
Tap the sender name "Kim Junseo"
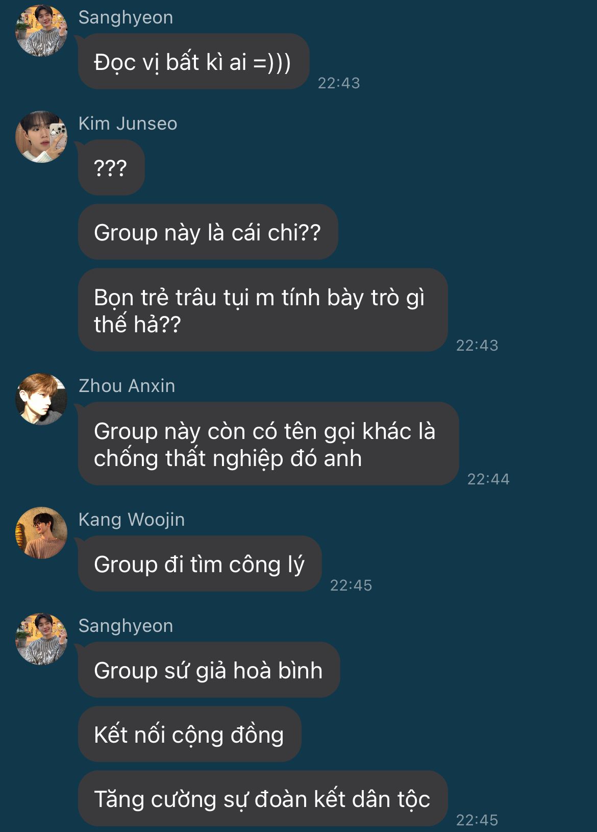pyautogui.click(x=128, y=124)
